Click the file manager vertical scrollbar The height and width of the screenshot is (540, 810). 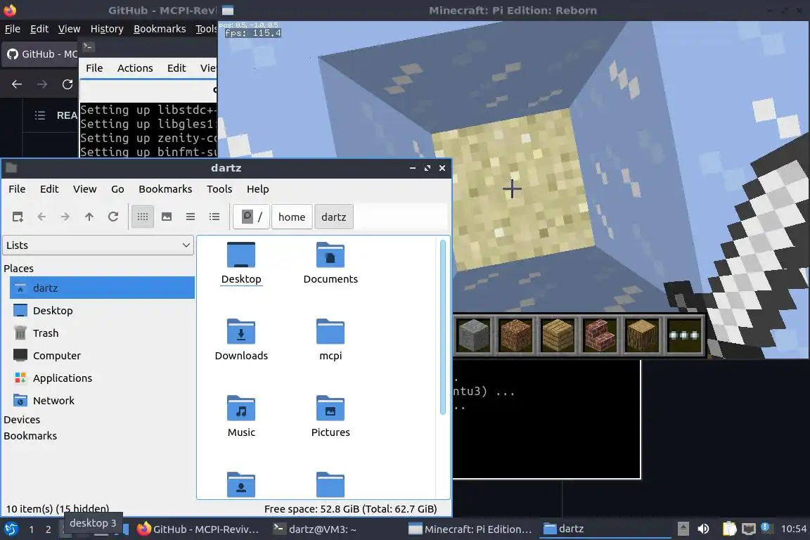(443, 327)
